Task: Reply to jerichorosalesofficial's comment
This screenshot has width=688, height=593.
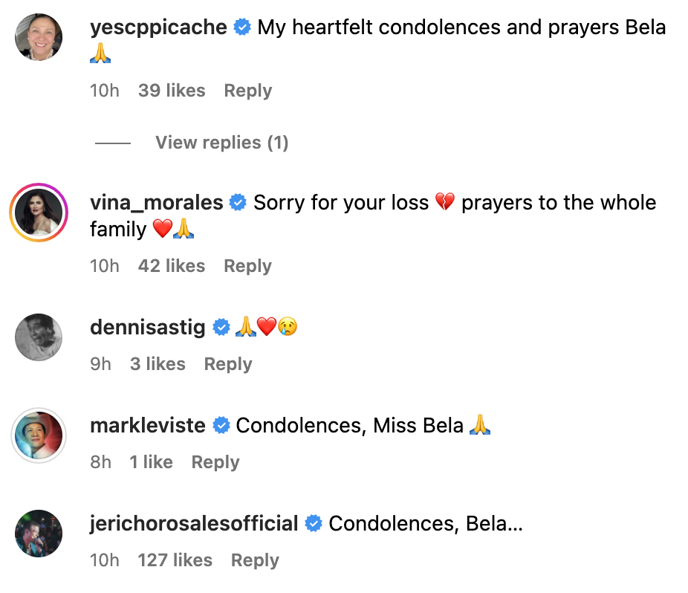Action: 254,560
